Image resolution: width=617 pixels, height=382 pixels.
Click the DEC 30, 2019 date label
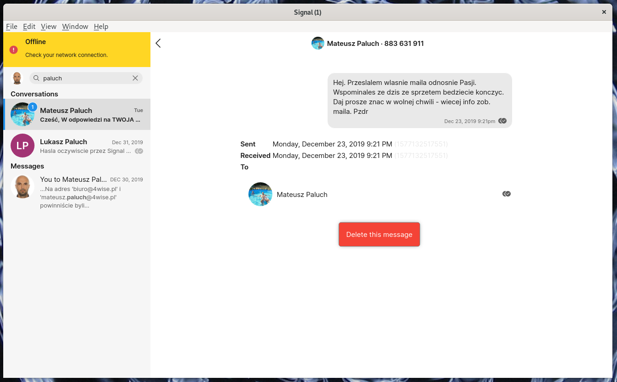point(127,180)
